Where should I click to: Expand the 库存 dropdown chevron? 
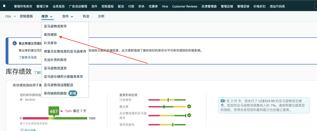tap(51, 16)
